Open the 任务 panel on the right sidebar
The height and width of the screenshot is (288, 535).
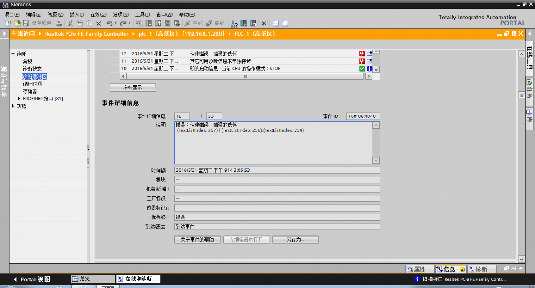[531, 89]
